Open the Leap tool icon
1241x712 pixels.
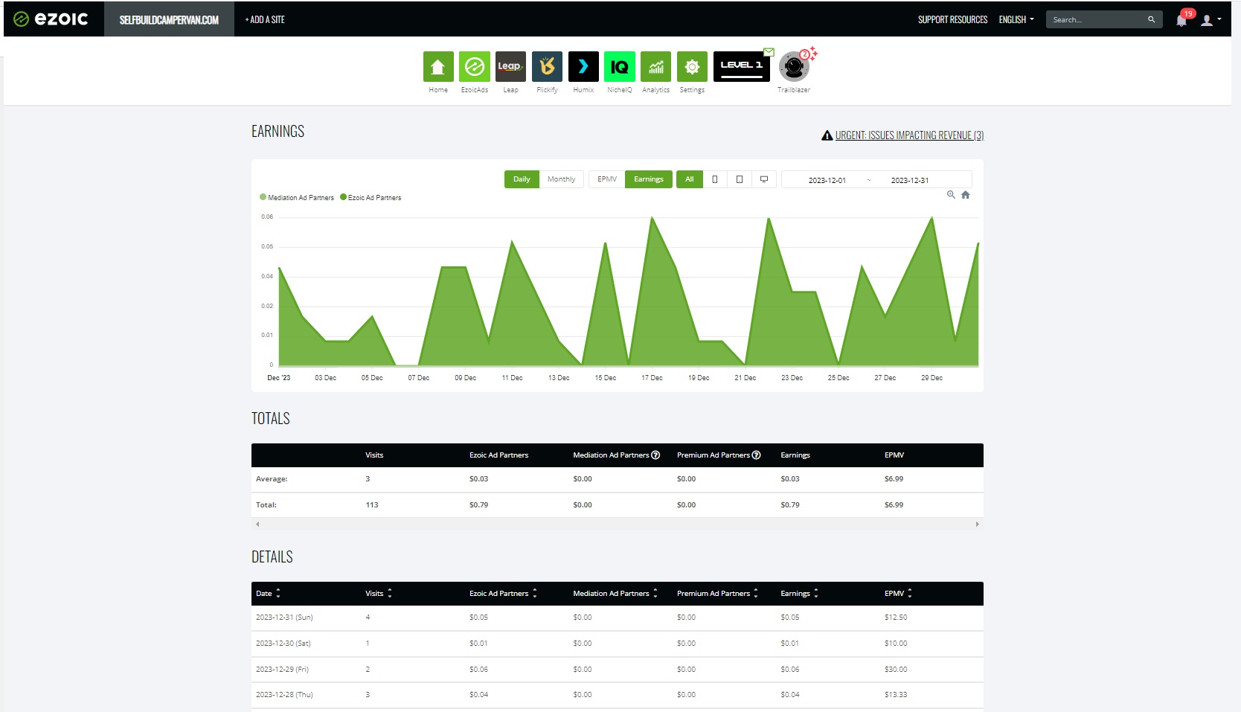coord(510,66)
